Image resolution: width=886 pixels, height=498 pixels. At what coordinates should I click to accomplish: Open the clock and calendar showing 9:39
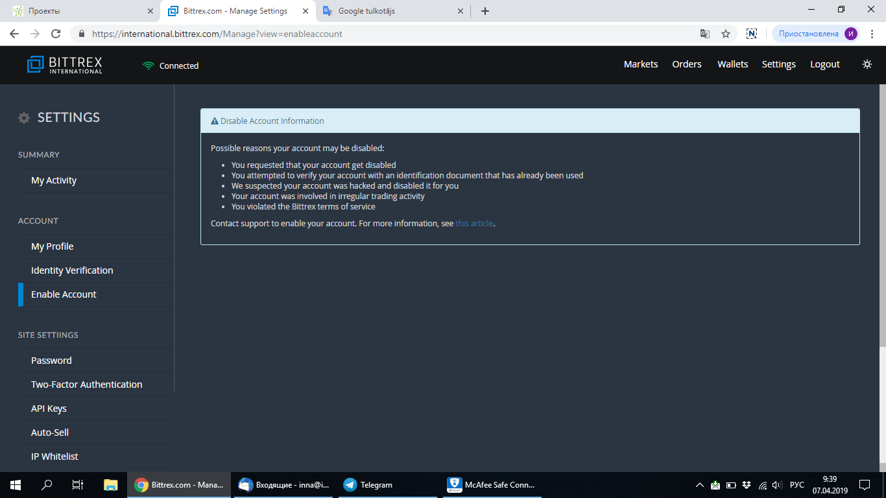pyautogui.click(x=830, y=485)
